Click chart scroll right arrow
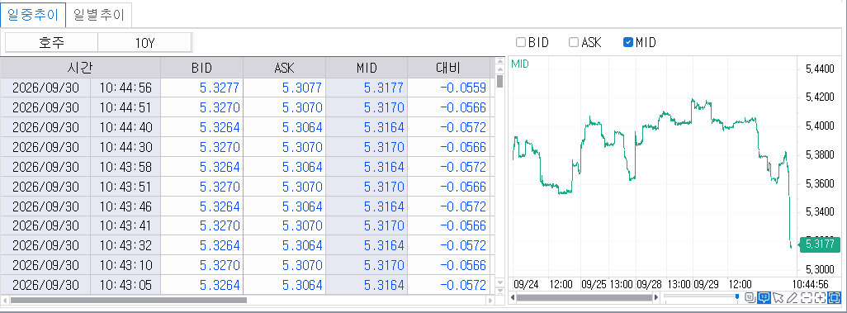Screen dimensions: 847x313 pos(656,297)
